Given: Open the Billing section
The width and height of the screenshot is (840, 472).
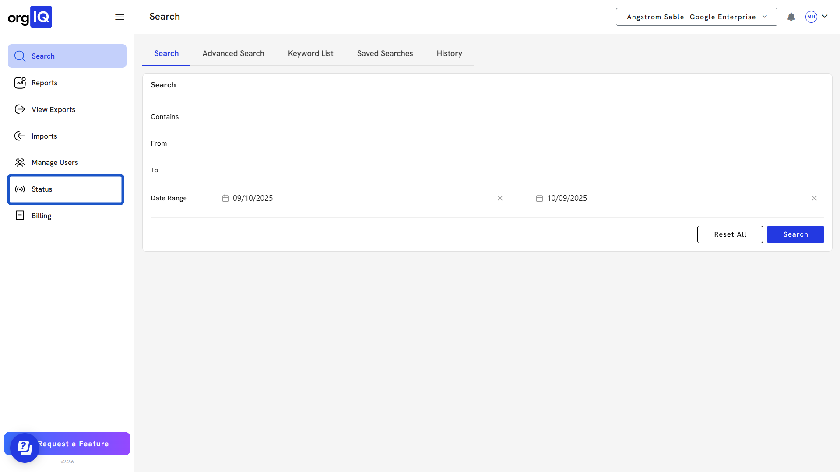Looking at the screenshot, I should 41,216.
